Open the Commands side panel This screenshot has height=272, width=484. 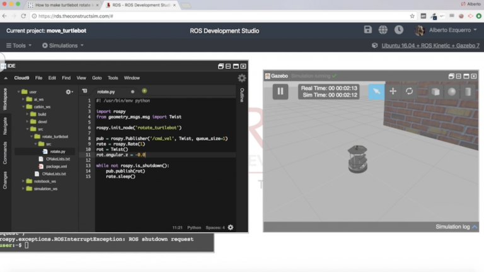point(4,153)
